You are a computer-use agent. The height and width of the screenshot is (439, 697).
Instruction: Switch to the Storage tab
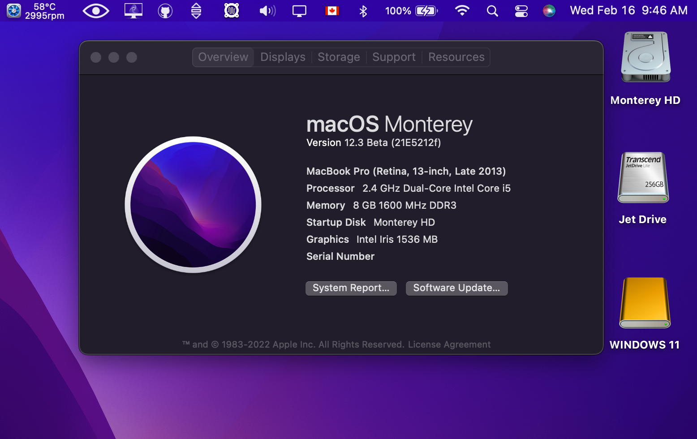click(x=339, y=57)
